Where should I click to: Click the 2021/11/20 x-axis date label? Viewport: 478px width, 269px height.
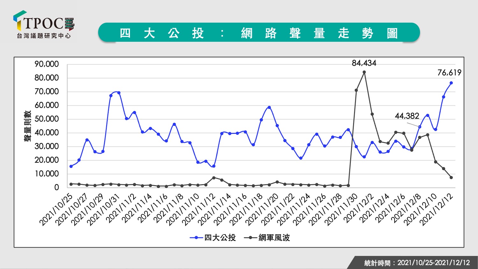pos(262,209)
